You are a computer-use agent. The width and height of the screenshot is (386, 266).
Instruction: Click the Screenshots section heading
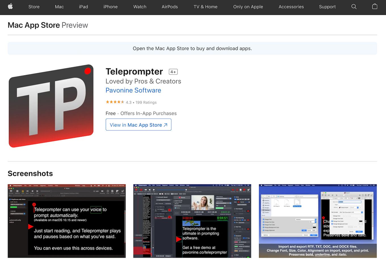pos(30,173)
